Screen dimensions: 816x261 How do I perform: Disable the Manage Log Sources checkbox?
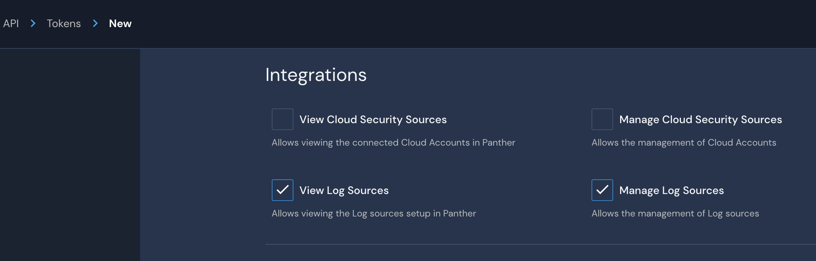tap(602, 190)
